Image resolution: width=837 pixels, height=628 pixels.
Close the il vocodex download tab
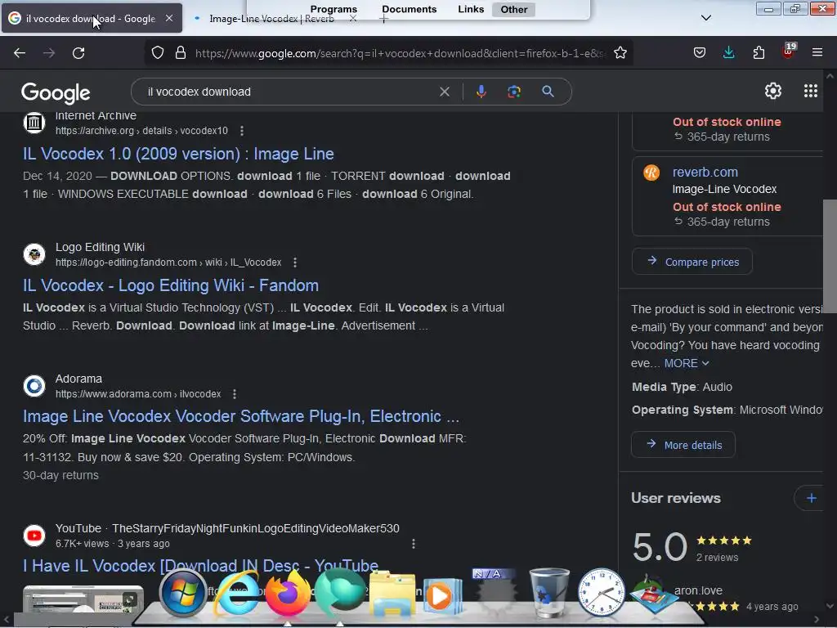coord(168,18)
